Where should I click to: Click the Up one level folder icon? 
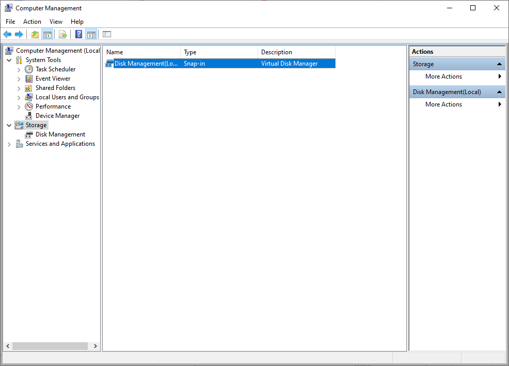[x=35, y=34]
